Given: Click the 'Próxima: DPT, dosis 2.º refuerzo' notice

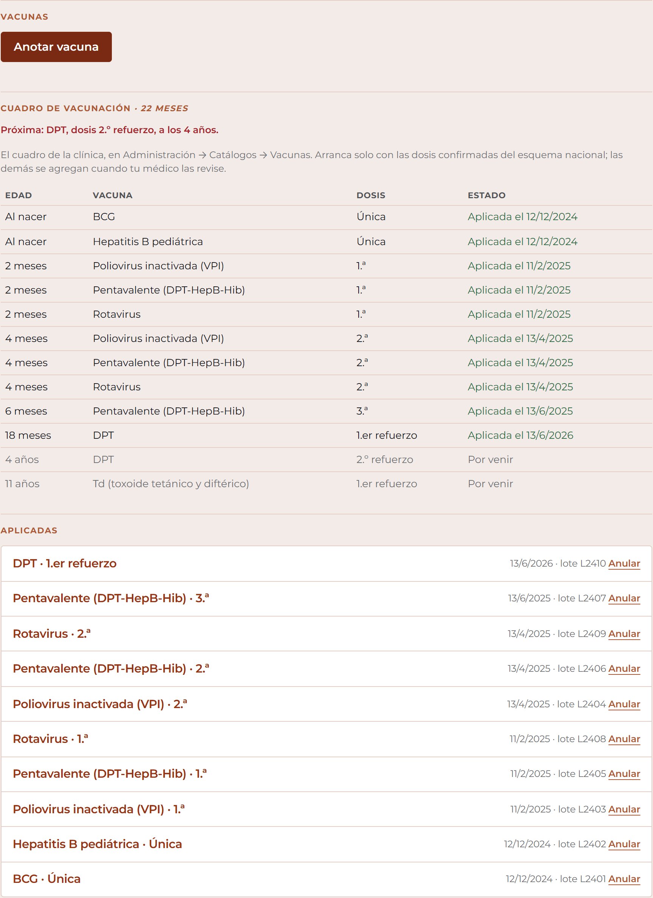Looking at the screenshot, I should click(x=110, y=130).
